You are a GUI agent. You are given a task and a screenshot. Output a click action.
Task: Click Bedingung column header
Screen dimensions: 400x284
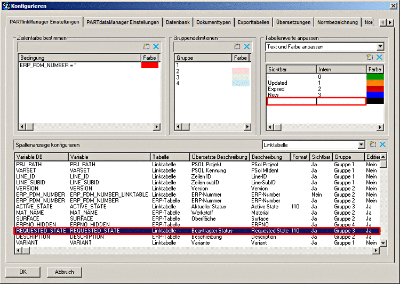pos(79,58)
